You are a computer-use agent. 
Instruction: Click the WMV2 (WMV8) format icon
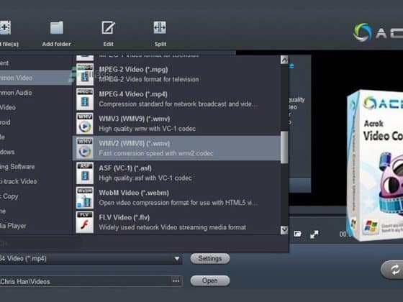click(85, 148)
